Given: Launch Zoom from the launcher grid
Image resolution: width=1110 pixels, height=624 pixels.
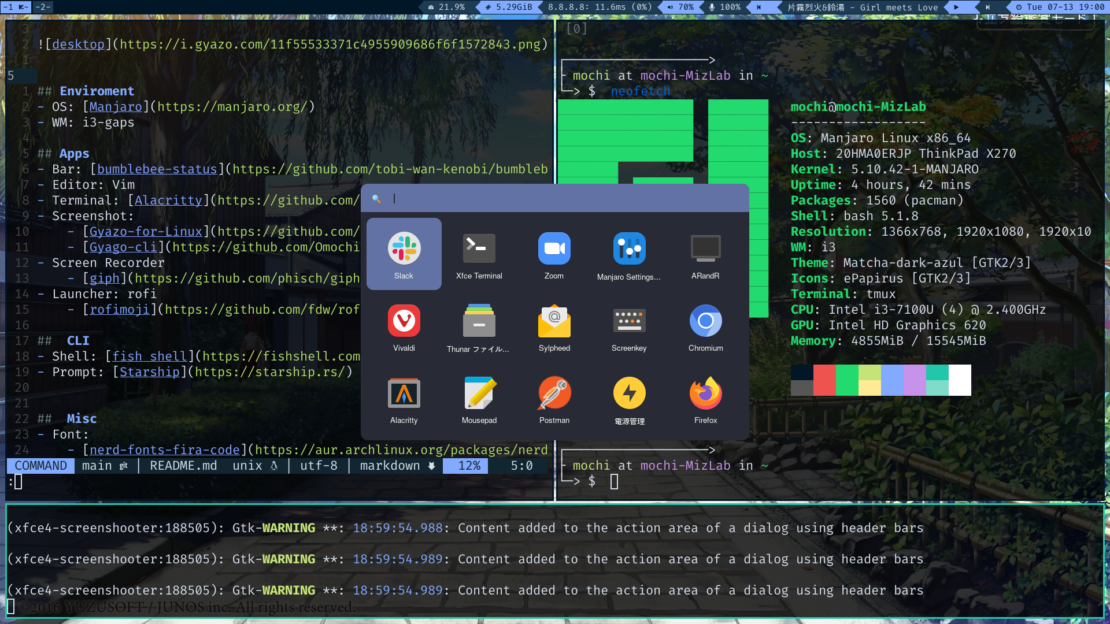Looking at the screenshot, I should tap(554, 254).
